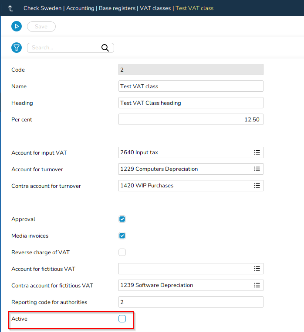The width and height of the screenshot is (304, 332).
Task: Go to Accounting breadcrumb
Action: click(80, 8)
